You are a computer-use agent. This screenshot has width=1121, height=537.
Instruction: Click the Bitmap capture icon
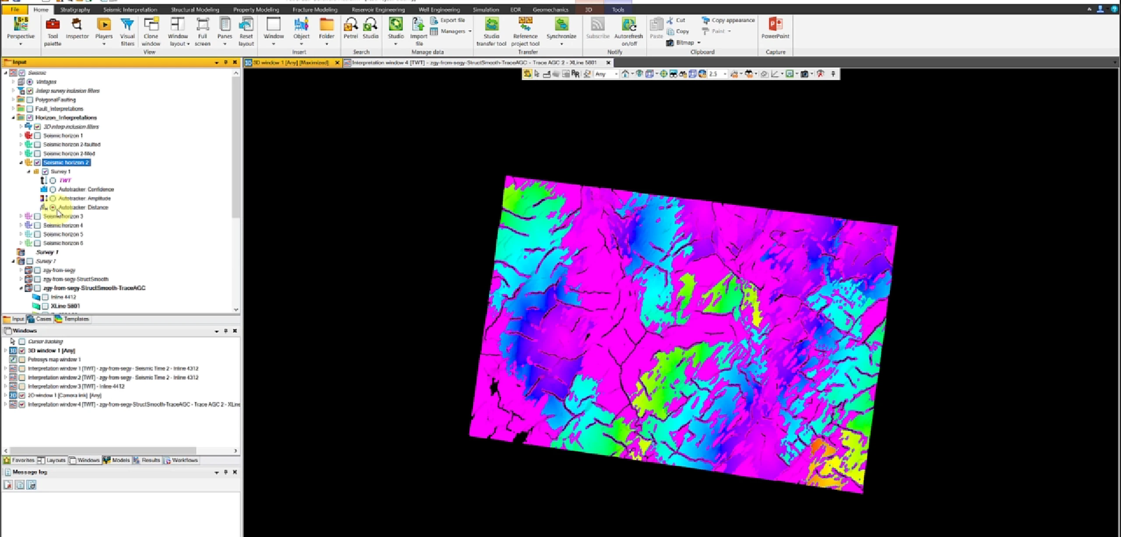[670, 42]
